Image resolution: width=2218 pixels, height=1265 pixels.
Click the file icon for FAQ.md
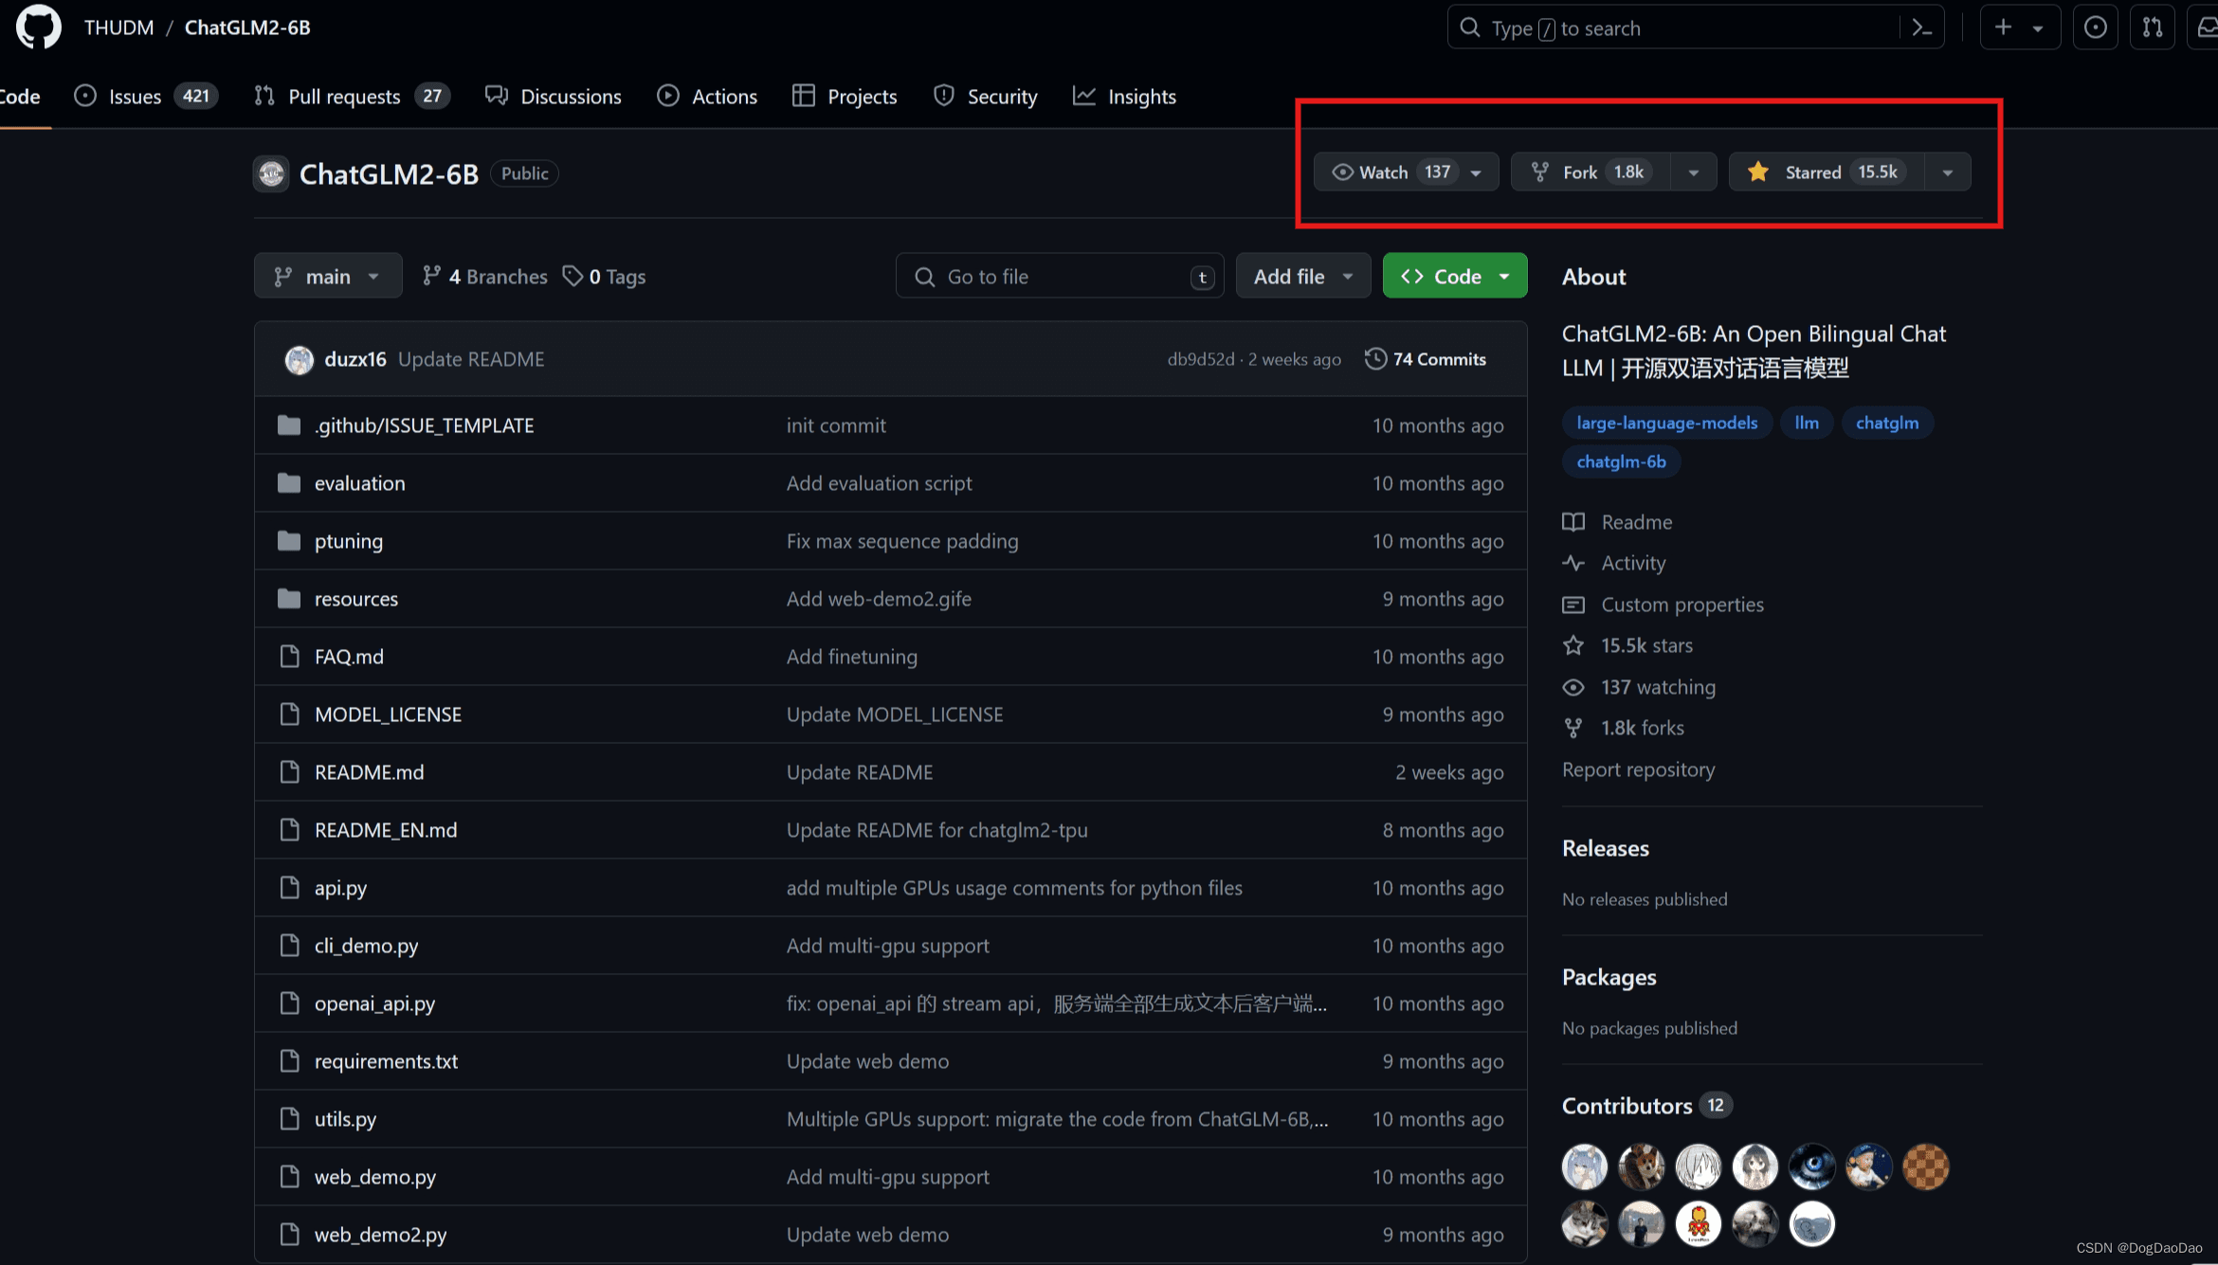click(289, 657)
